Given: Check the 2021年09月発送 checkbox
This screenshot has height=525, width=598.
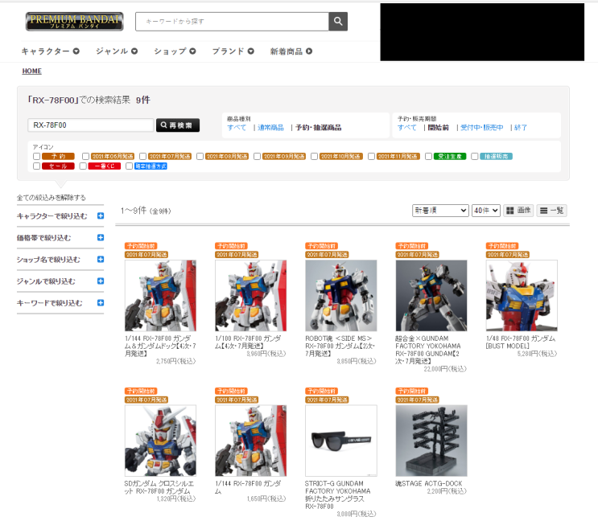Looking at the screenshot, I should pyautogui.click(x=257, y=156).
